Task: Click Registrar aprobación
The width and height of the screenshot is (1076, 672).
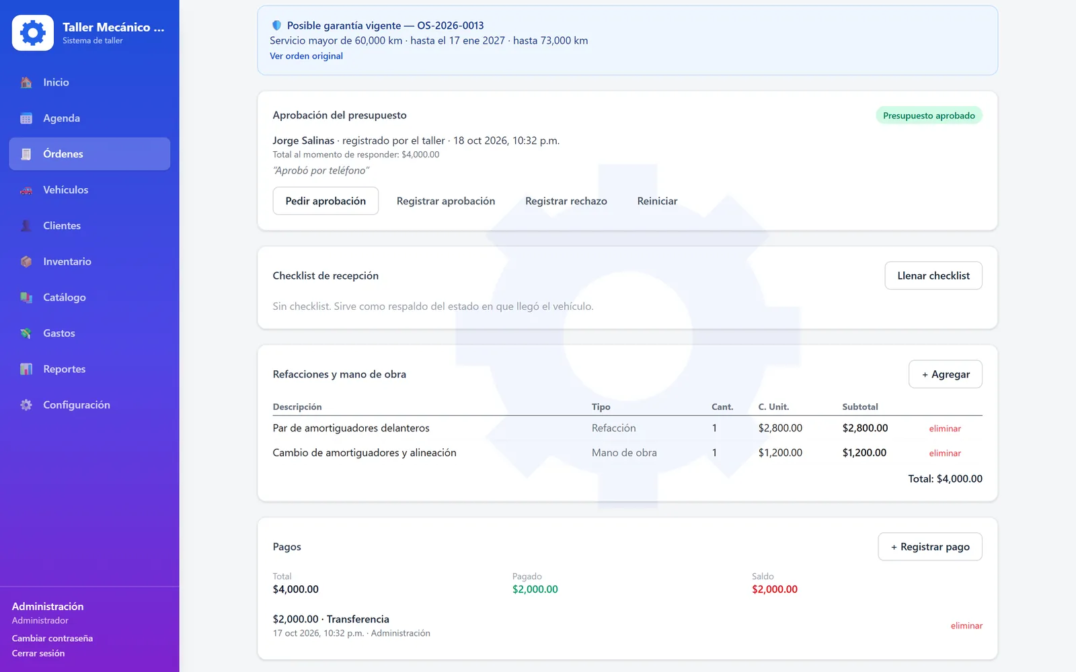Action: point(446,201)
